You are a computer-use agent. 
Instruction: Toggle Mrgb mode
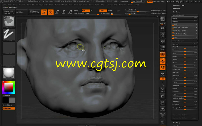click(76, 10)
